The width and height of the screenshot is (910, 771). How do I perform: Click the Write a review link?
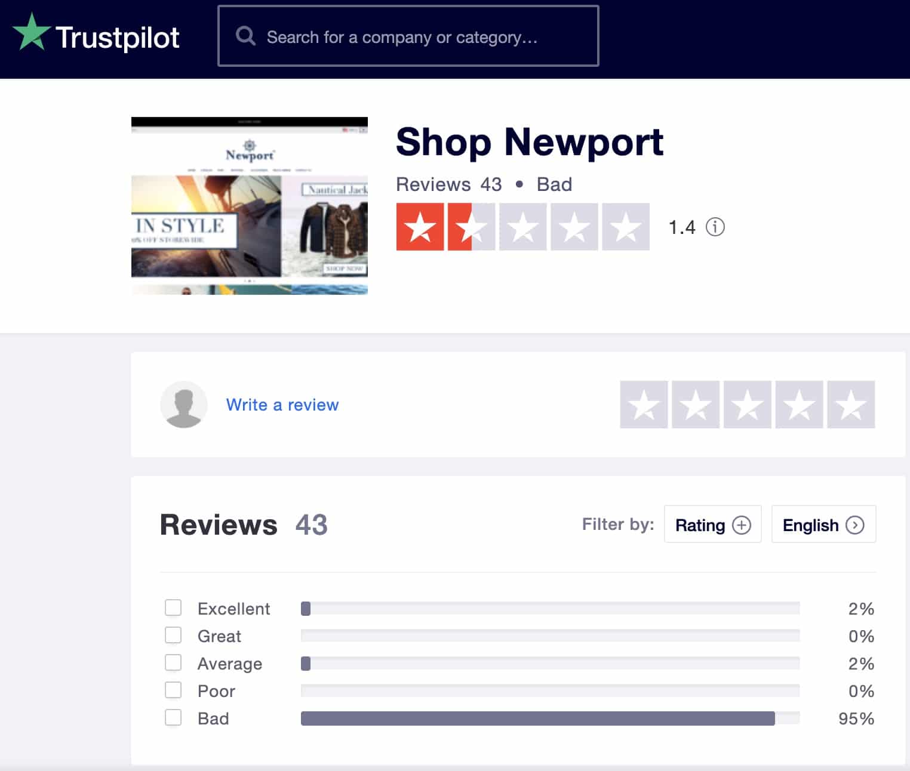[282, 405]
